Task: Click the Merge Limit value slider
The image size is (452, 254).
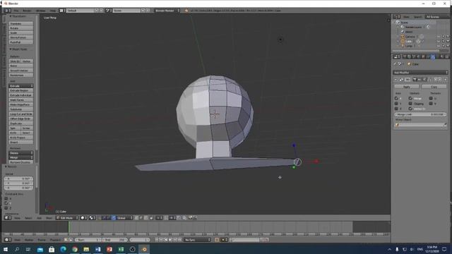Action: tap(421, 114)
